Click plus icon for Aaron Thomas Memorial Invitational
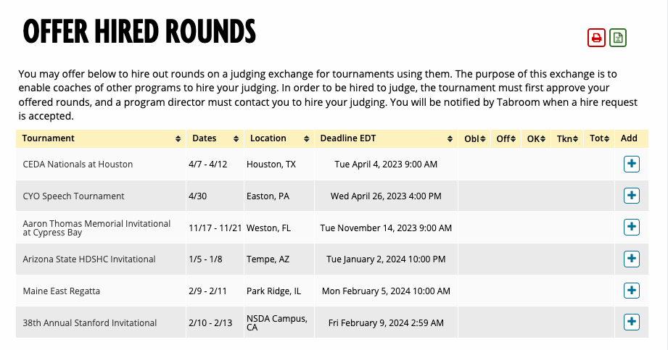668x350 pixels. click(x=631, y=228)
